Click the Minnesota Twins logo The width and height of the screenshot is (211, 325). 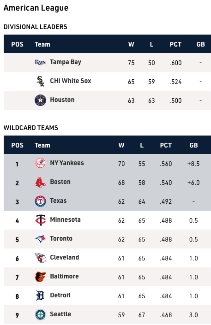[40, 220]
